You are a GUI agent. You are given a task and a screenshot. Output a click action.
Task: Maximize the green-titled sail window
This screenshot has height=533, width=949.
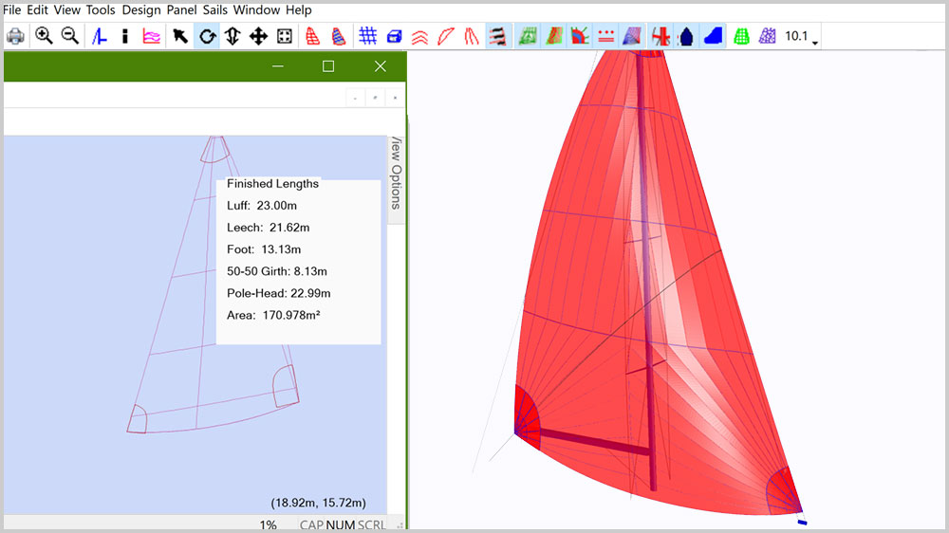point(328,66)
